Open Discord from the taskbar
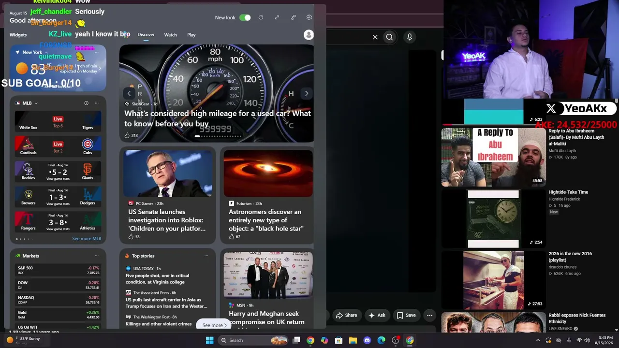Viewport: 619px width, 348px height. (x=367, y=340)
